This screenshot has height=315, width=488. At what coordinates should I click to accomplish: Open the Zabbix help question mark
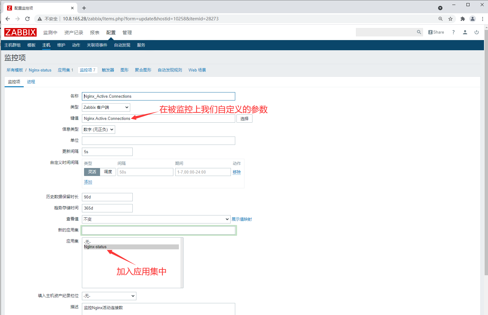point(453,32)
